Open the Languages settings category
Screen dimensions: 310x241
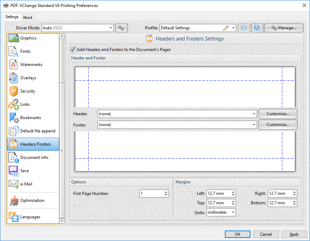click(33, 217)
